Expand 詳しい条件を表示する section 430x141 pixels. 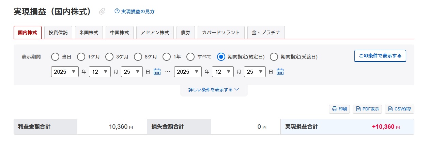pos(214,90)
